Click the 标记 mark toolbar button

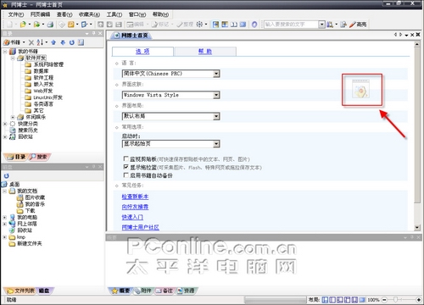160,25
